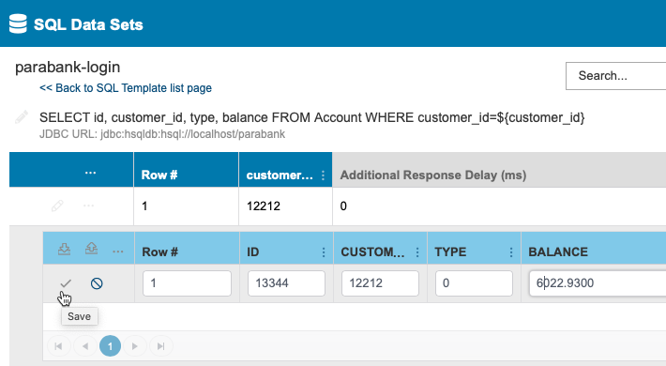The height and width of the screenshot is (366, 666).
Task: Go back to SQL Template list page
Action: 126,88
